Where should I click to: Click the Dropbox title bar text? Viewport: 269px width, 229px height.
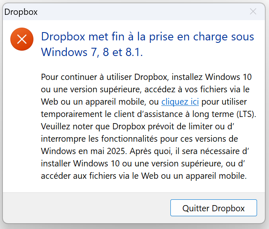click(21, 12)
